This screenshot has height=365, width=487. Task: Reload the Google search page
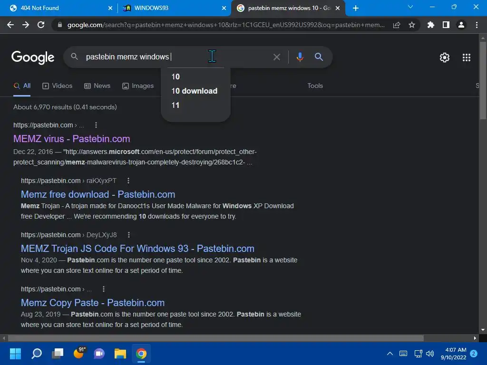tap(41, 25)
